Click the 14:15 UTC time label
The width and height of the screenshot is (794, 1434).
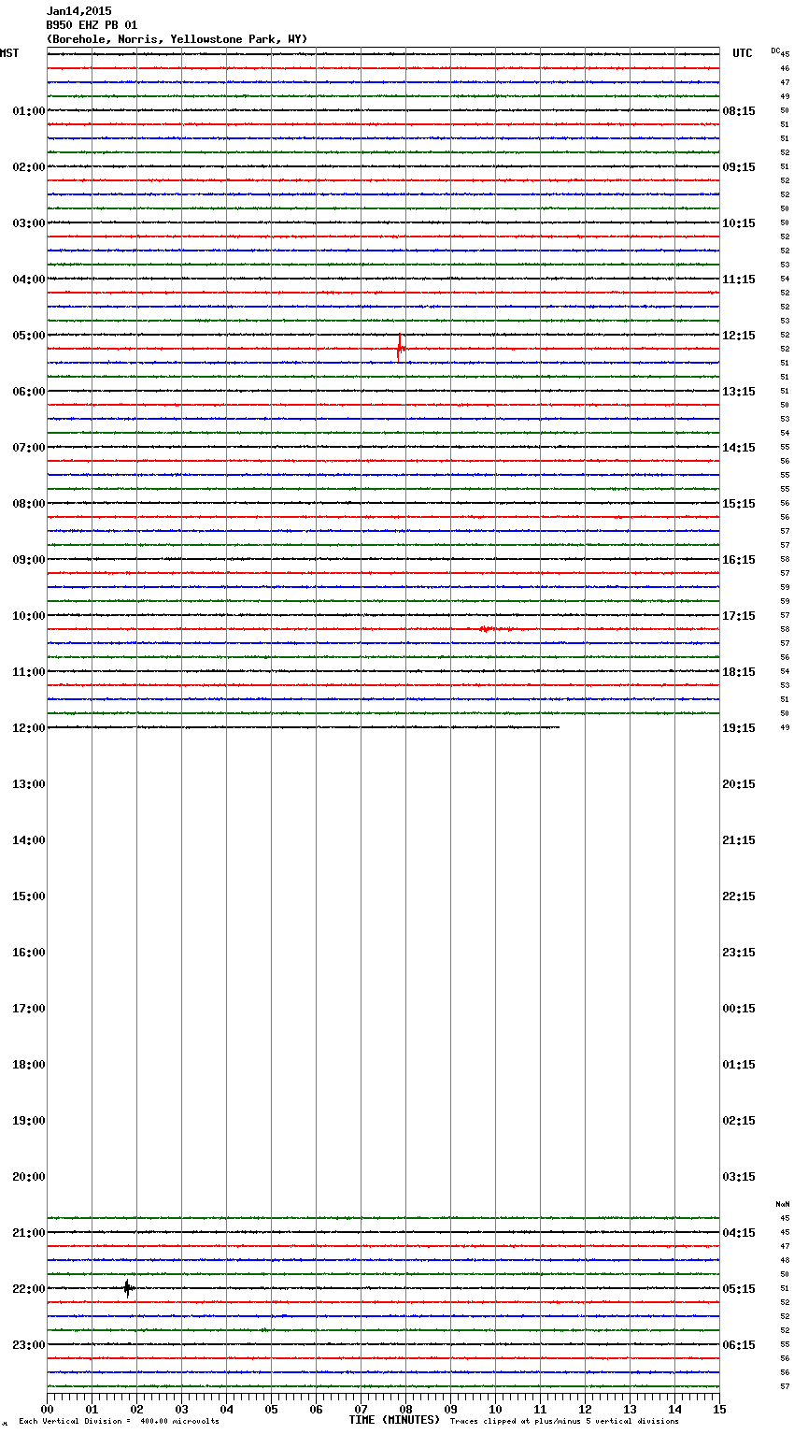pos(739,448)
